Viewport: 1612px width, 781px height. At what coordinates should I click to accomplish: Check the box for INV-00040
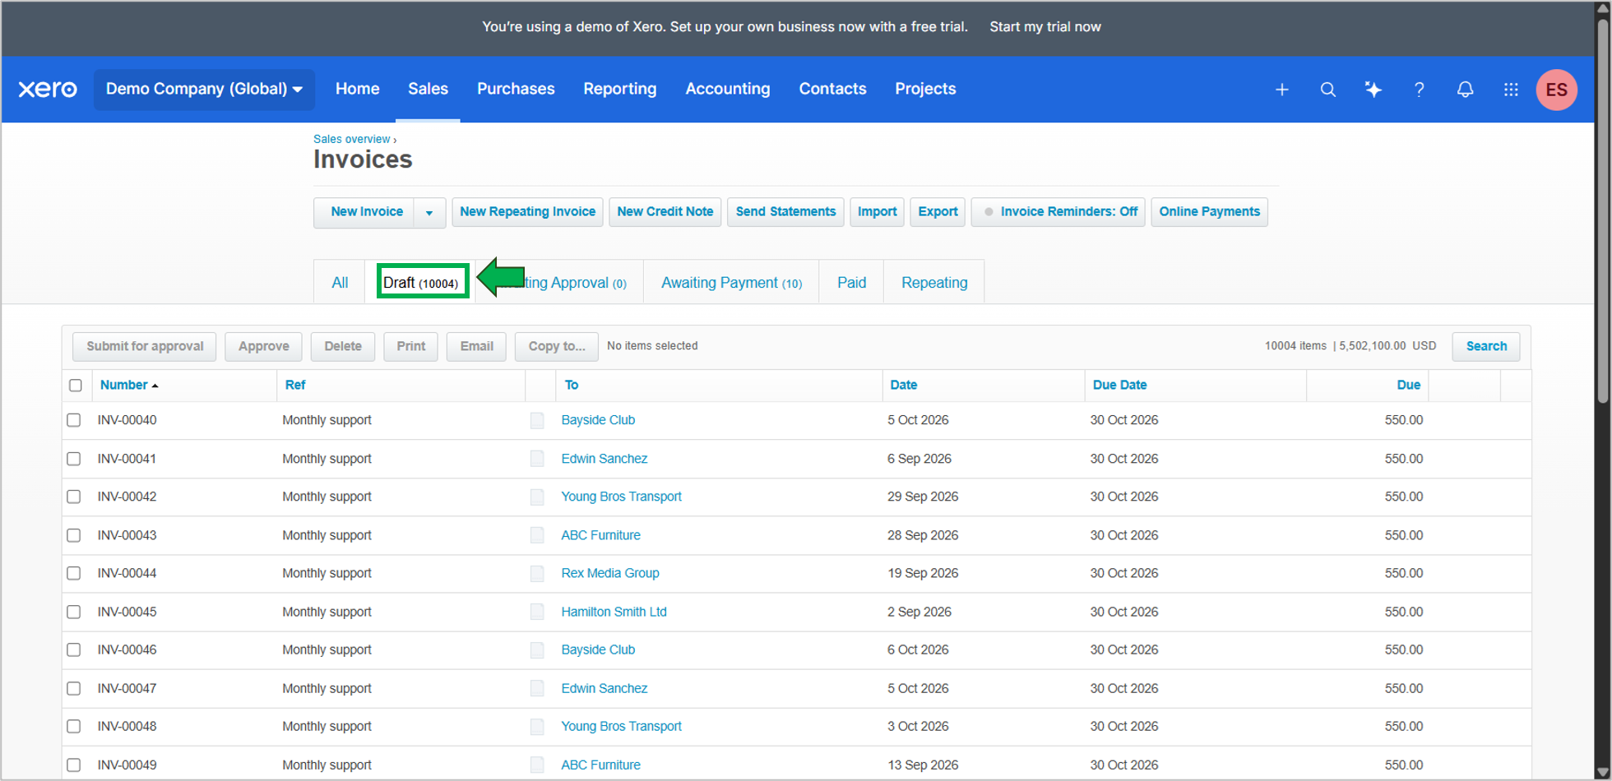[74, 420]
